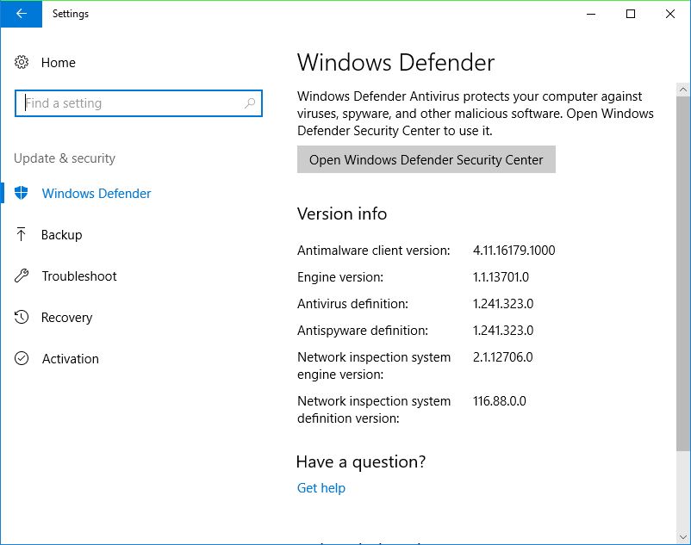This screenshot has width=691, height=545.
Task: Click antimalware client version 4.11.16179.1000
Action: 514,251
